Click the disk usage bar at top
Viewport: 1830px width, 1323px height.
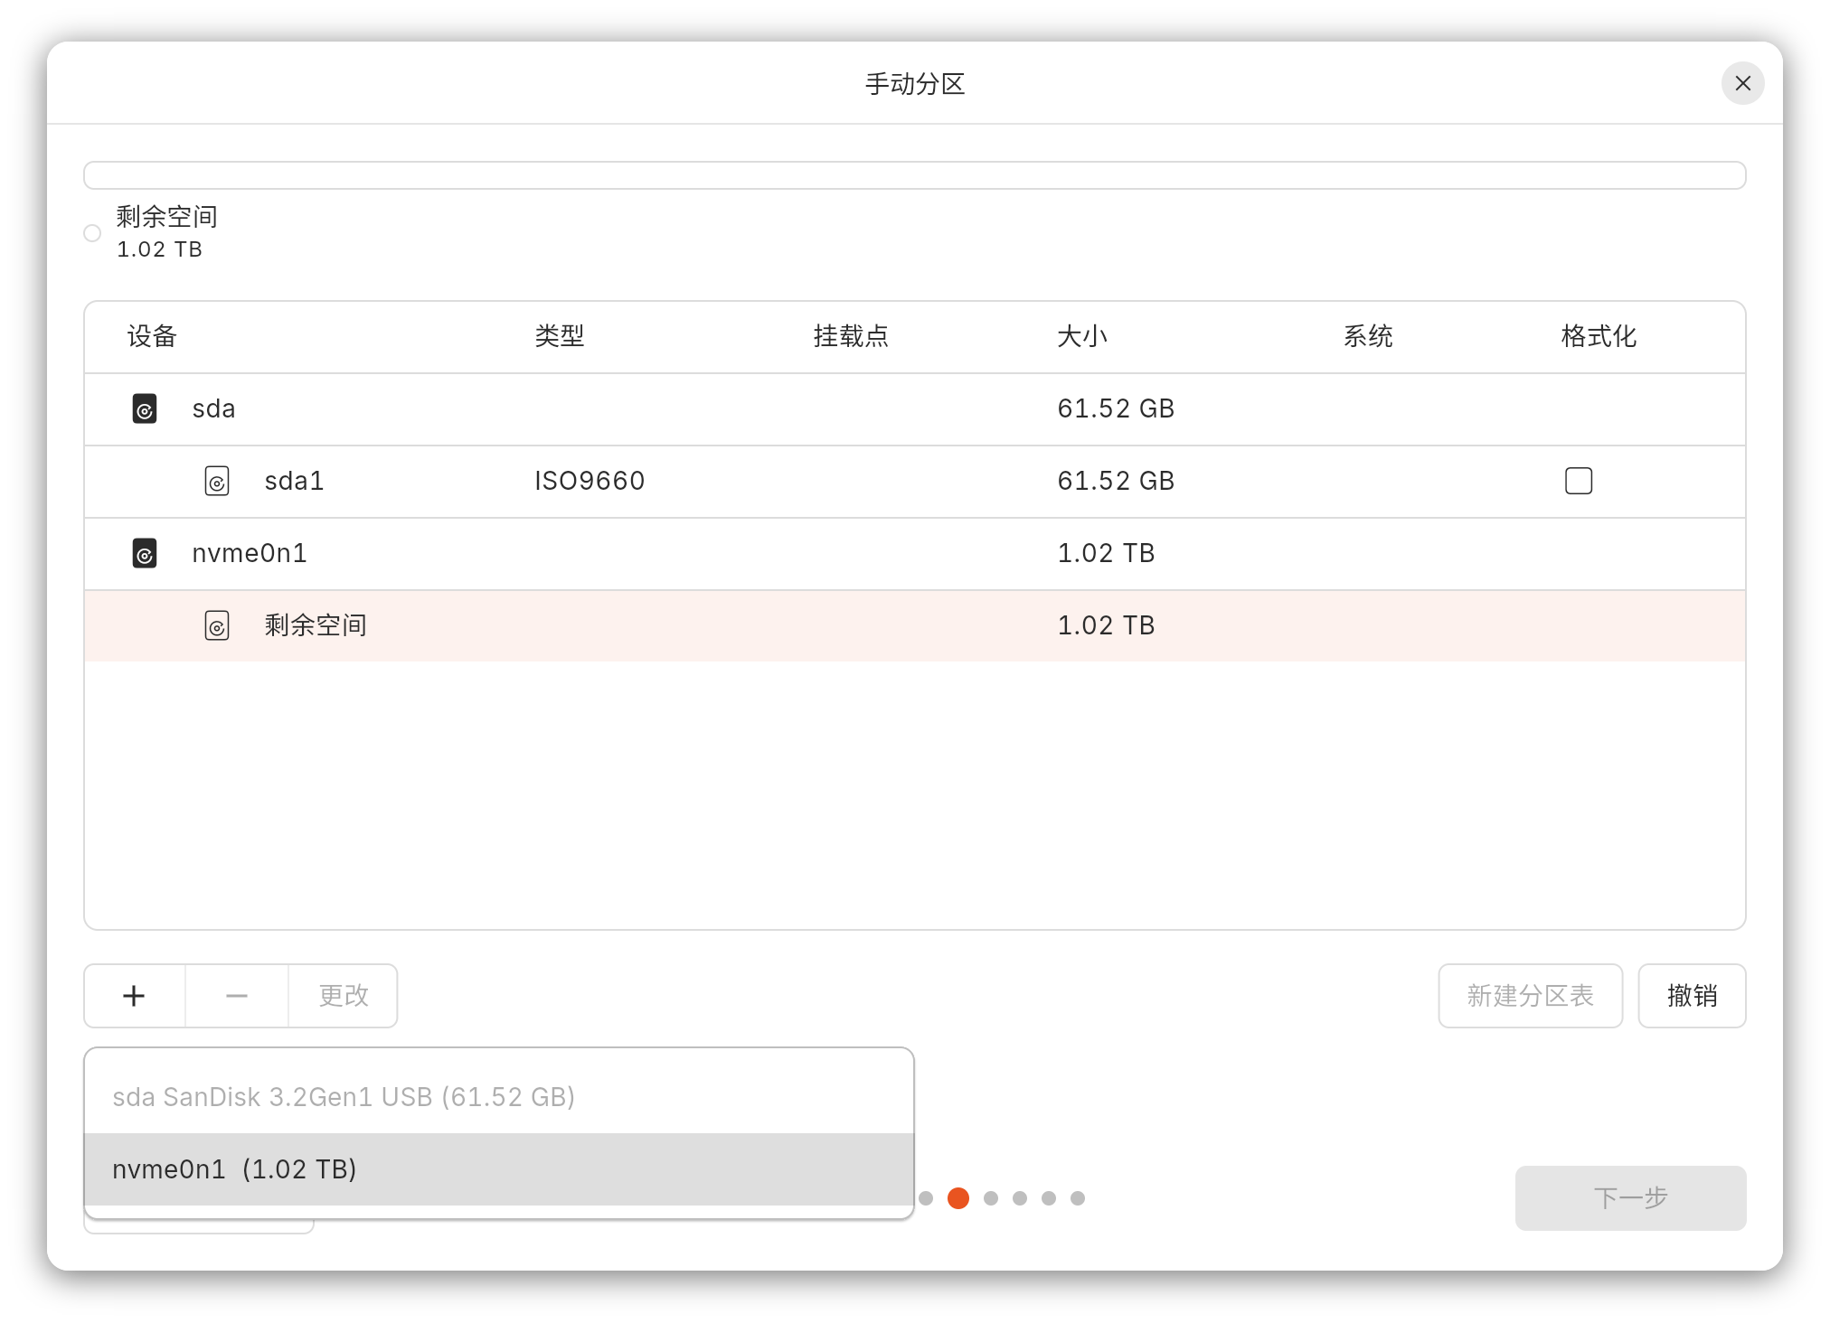pyautogui.click(x=915, y=175)
